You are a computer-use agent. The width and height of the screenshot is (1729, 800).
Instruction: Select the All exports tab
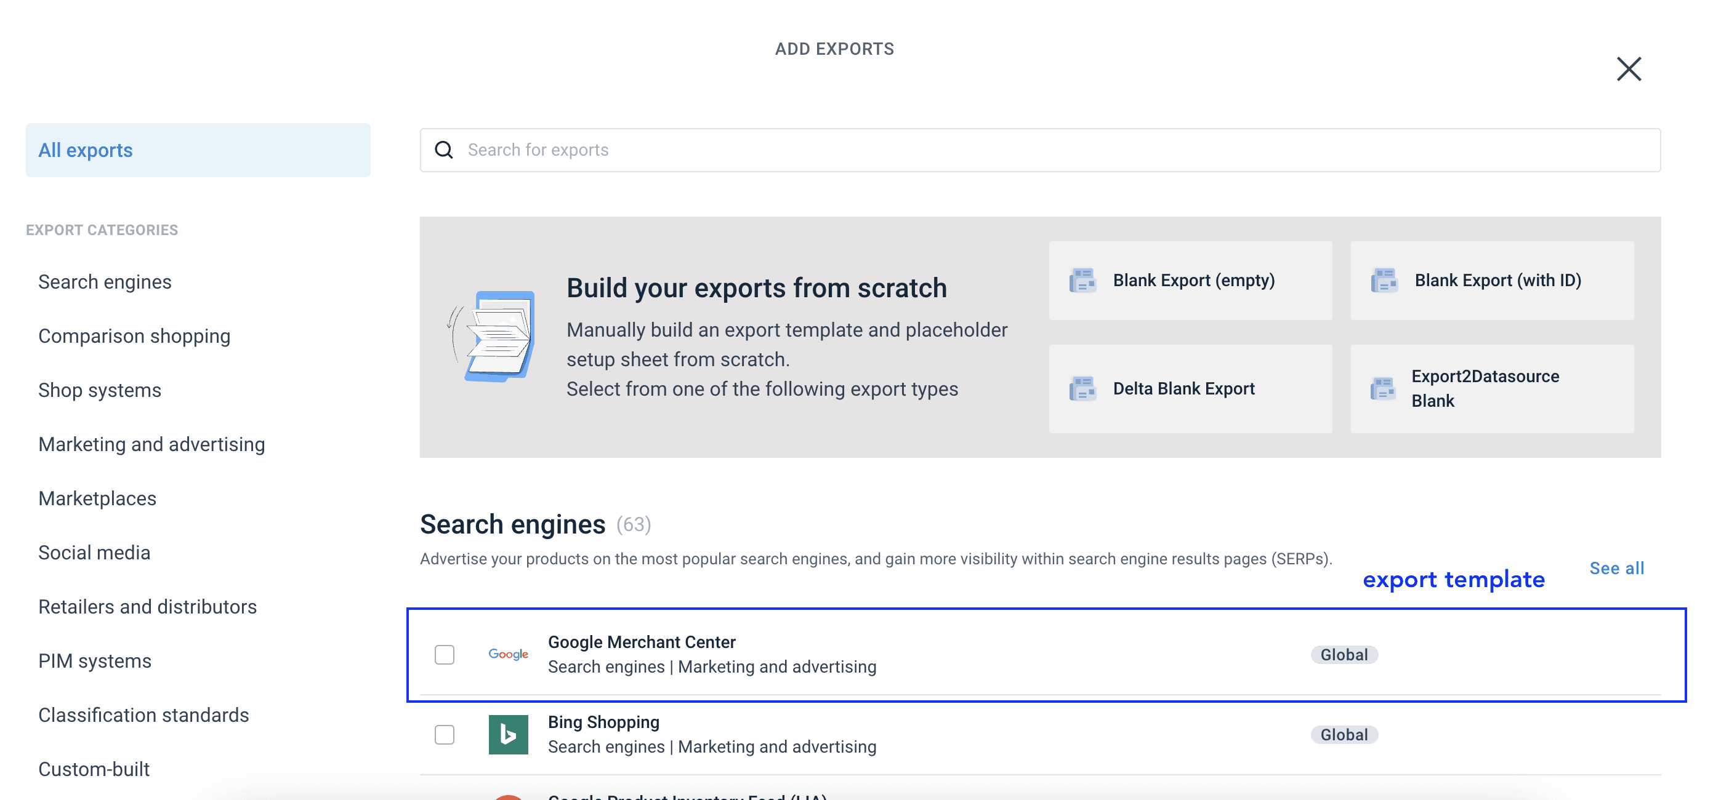[197, 150]
